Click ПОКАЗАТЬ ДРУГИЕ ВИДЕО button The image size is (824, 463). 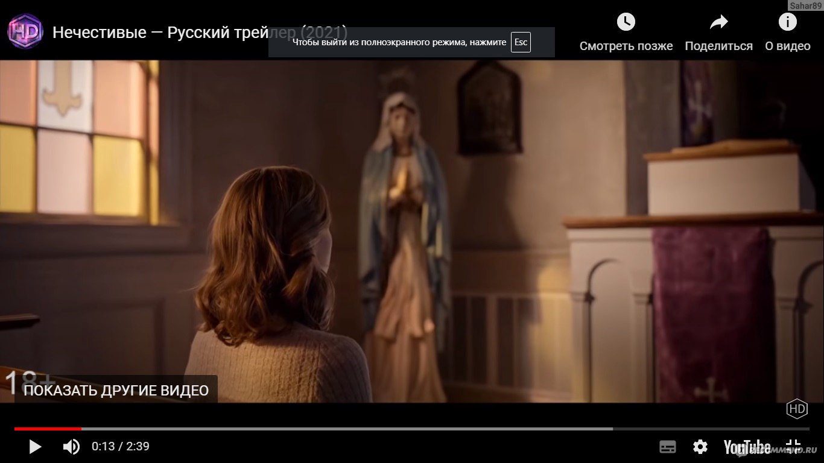[x=116, y=390]
